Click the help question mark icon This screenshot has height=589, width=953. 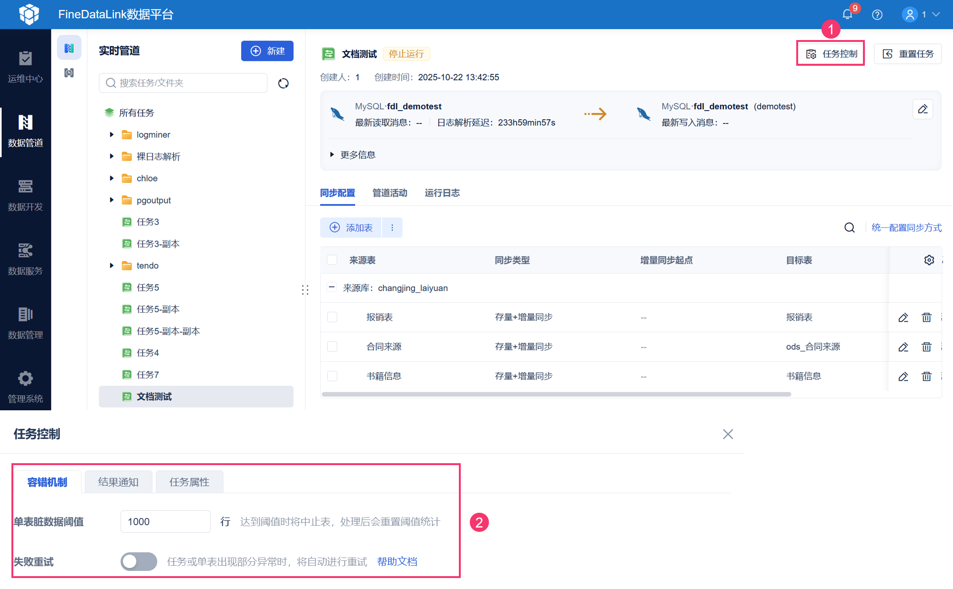(x=877, y=15)
